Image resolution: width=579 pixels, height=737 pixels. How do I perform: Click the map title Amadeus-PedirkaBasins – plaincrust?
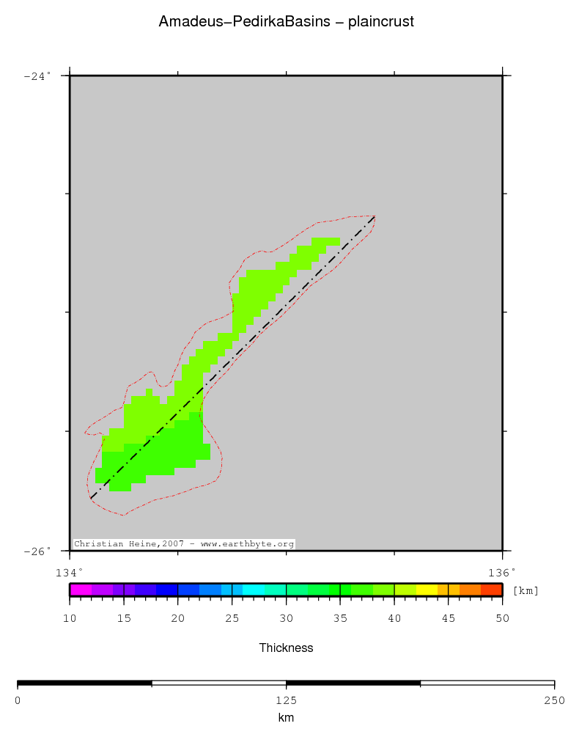coord(286,22)
